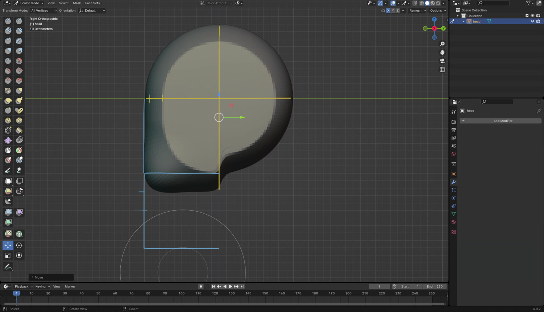Open the Material properties tab

(454, 222)
